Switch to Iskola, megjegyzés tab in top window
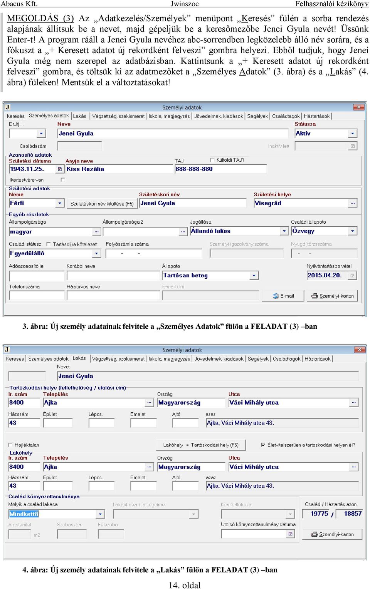The height and width of the screenshot is (589, 370). [169, 116]
